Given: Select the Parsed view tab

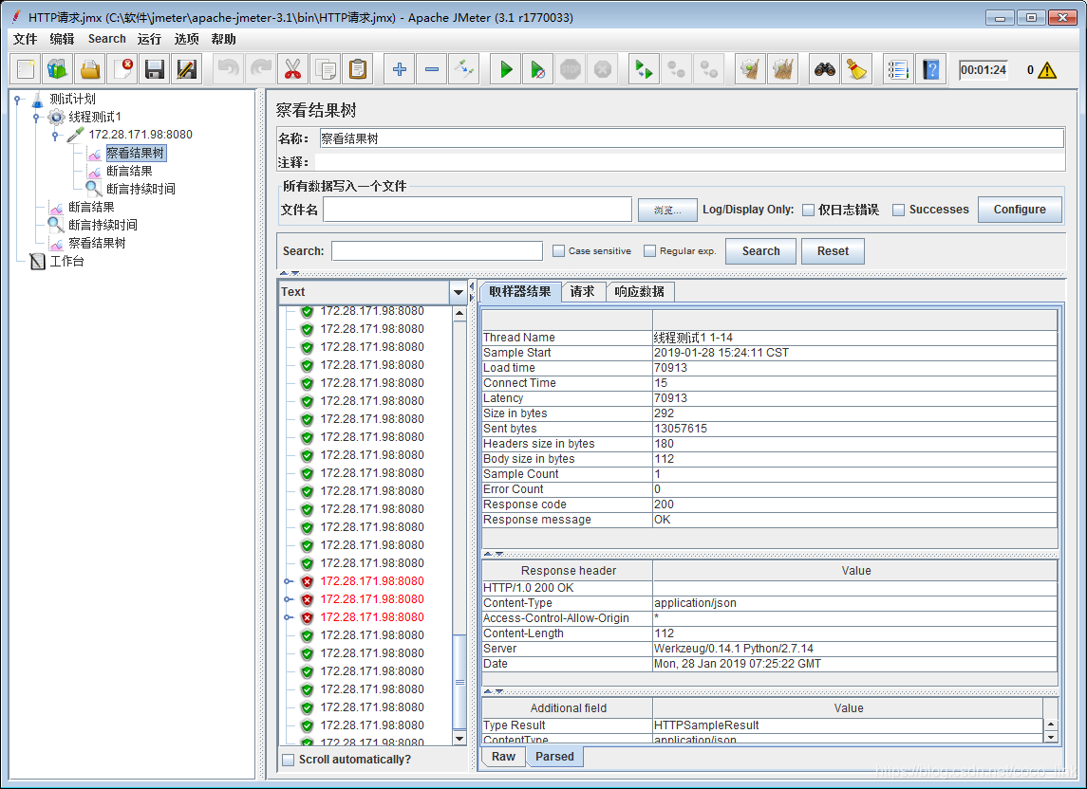Looking at the screenshot, I should (x=554, y=757).
